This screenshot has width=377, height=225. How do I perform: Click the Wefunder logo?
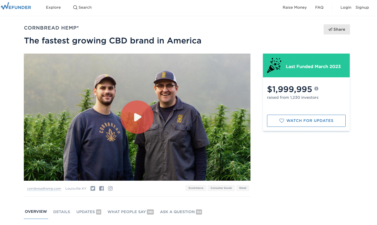16,7
